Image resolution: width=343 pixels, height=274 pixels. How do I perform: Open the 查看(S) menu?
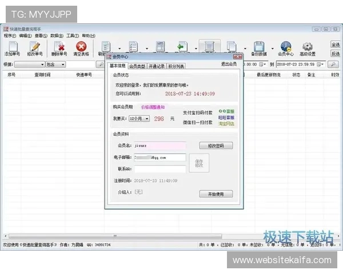(x=41, y=35)
